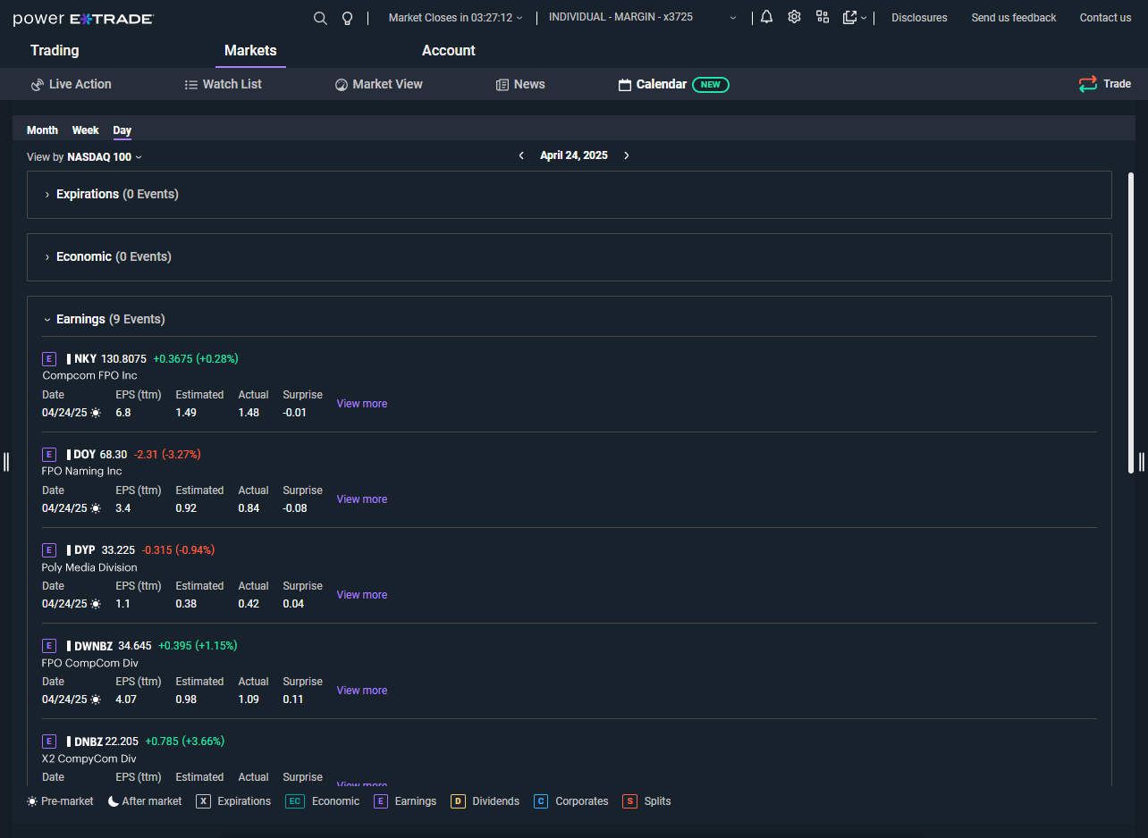Switch to the Markets tab
The height and width of the screenshot is (838, 1148).
pos(250,51)
